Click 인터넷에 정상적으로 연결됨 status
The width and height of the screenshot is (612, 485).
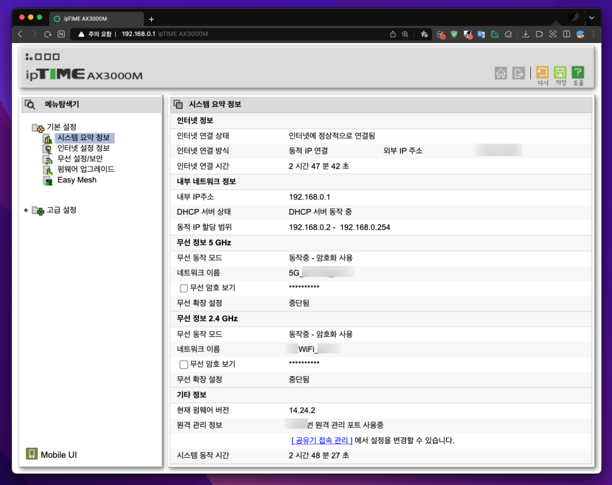332,135
